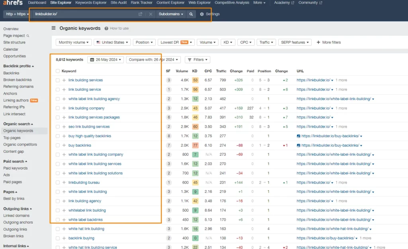Clear the linkbuilder.io search field
Screen dimensions: 408x249
[x=151, y=14]
